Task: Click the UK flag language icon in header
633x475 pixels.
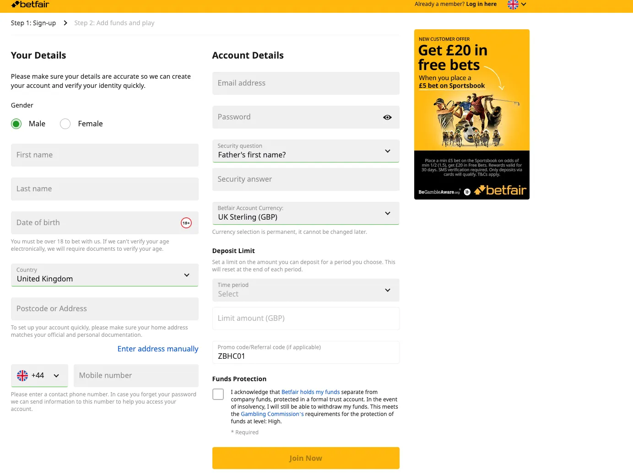Action: (x=513, y=5)
